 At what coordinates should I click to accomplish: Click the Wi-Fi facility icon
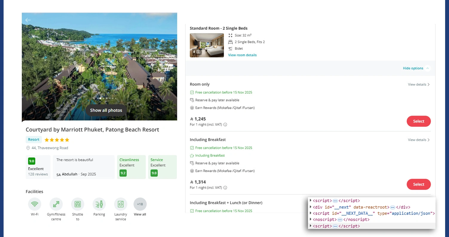coord(34,204)
